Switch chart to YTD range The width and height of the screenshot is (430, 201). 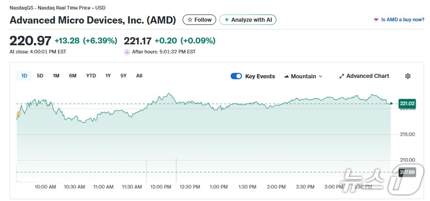point(91,76)
